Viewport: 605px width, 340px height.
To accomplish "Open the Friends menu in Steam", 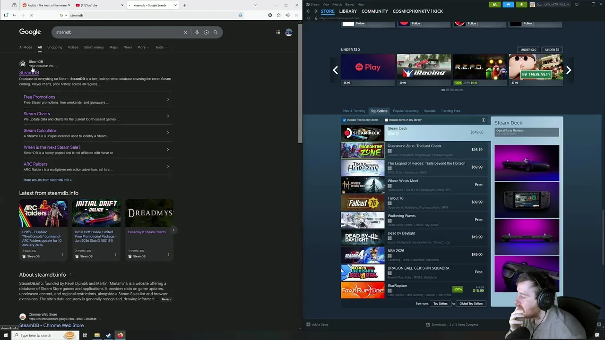I will [x=337, y=4].
